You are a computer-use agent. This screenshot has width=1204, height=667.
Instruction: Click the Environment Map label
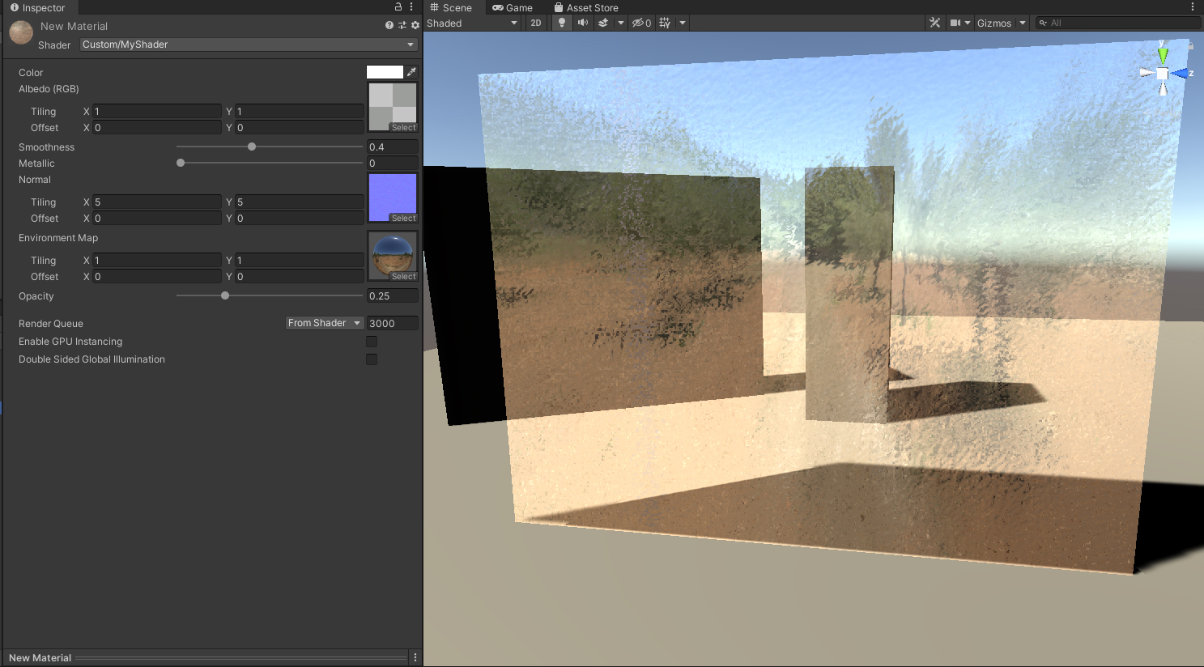tap(58, 238)
